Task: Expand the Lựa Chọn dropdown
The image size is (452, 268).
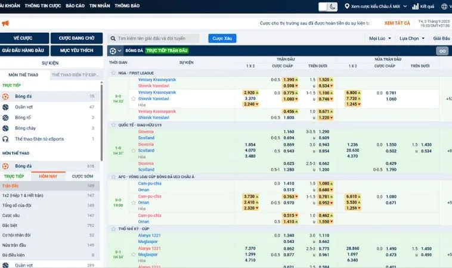Action: pyautogui.click(x=411, y=38)
